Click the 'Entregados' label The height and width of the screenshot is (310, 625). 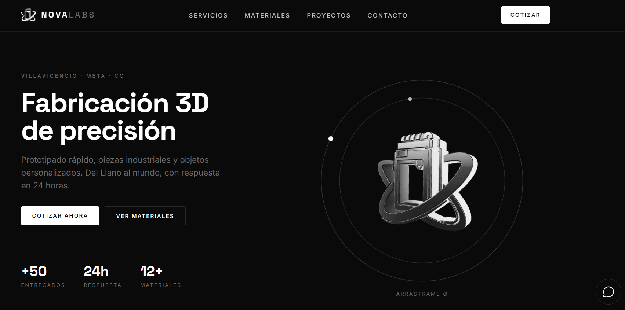pos(43,285)
